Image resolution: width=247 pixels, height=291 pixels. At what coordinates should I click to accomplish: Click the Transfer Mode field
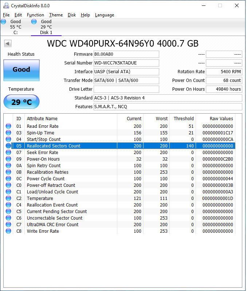pyautogui.click(x=126, y=80)
